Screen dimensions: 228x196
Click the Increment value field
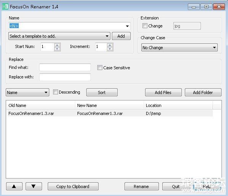click(x=101, y=47)
